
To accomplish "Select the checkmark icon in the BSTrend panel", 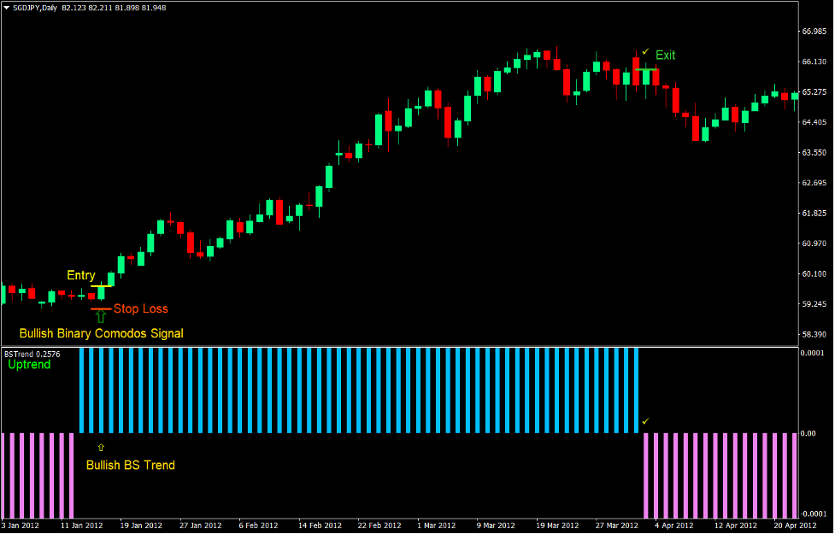I will pos(646,420).
